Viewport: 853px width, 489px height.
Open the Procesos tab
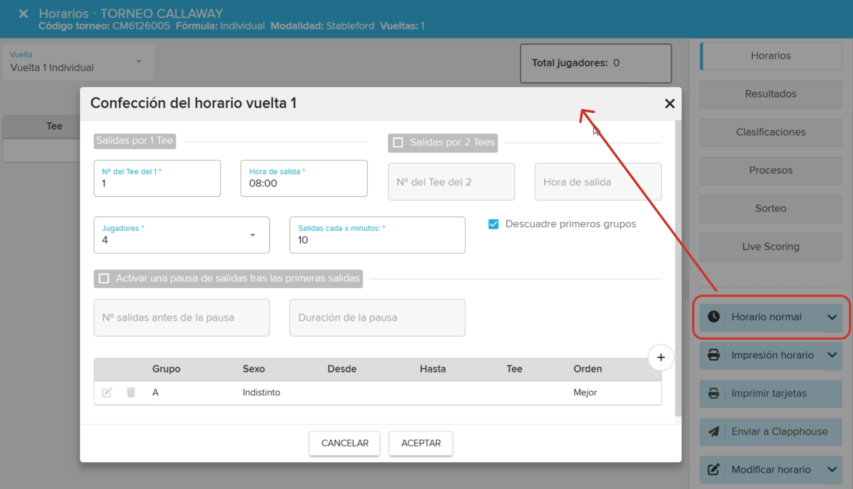(x=771, y=170)
